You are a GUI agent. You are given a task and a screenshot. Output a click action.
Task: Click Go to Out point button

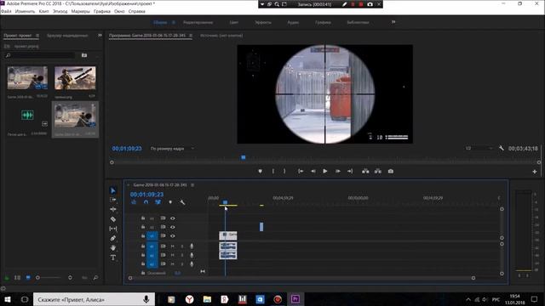pyautogui.click(x=350, y=172)
